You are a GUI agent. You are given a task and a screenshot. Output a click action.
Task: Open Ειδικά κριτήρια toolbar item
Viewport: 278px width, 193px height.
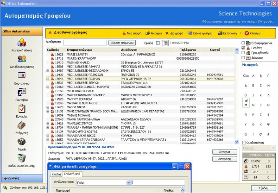200,33
